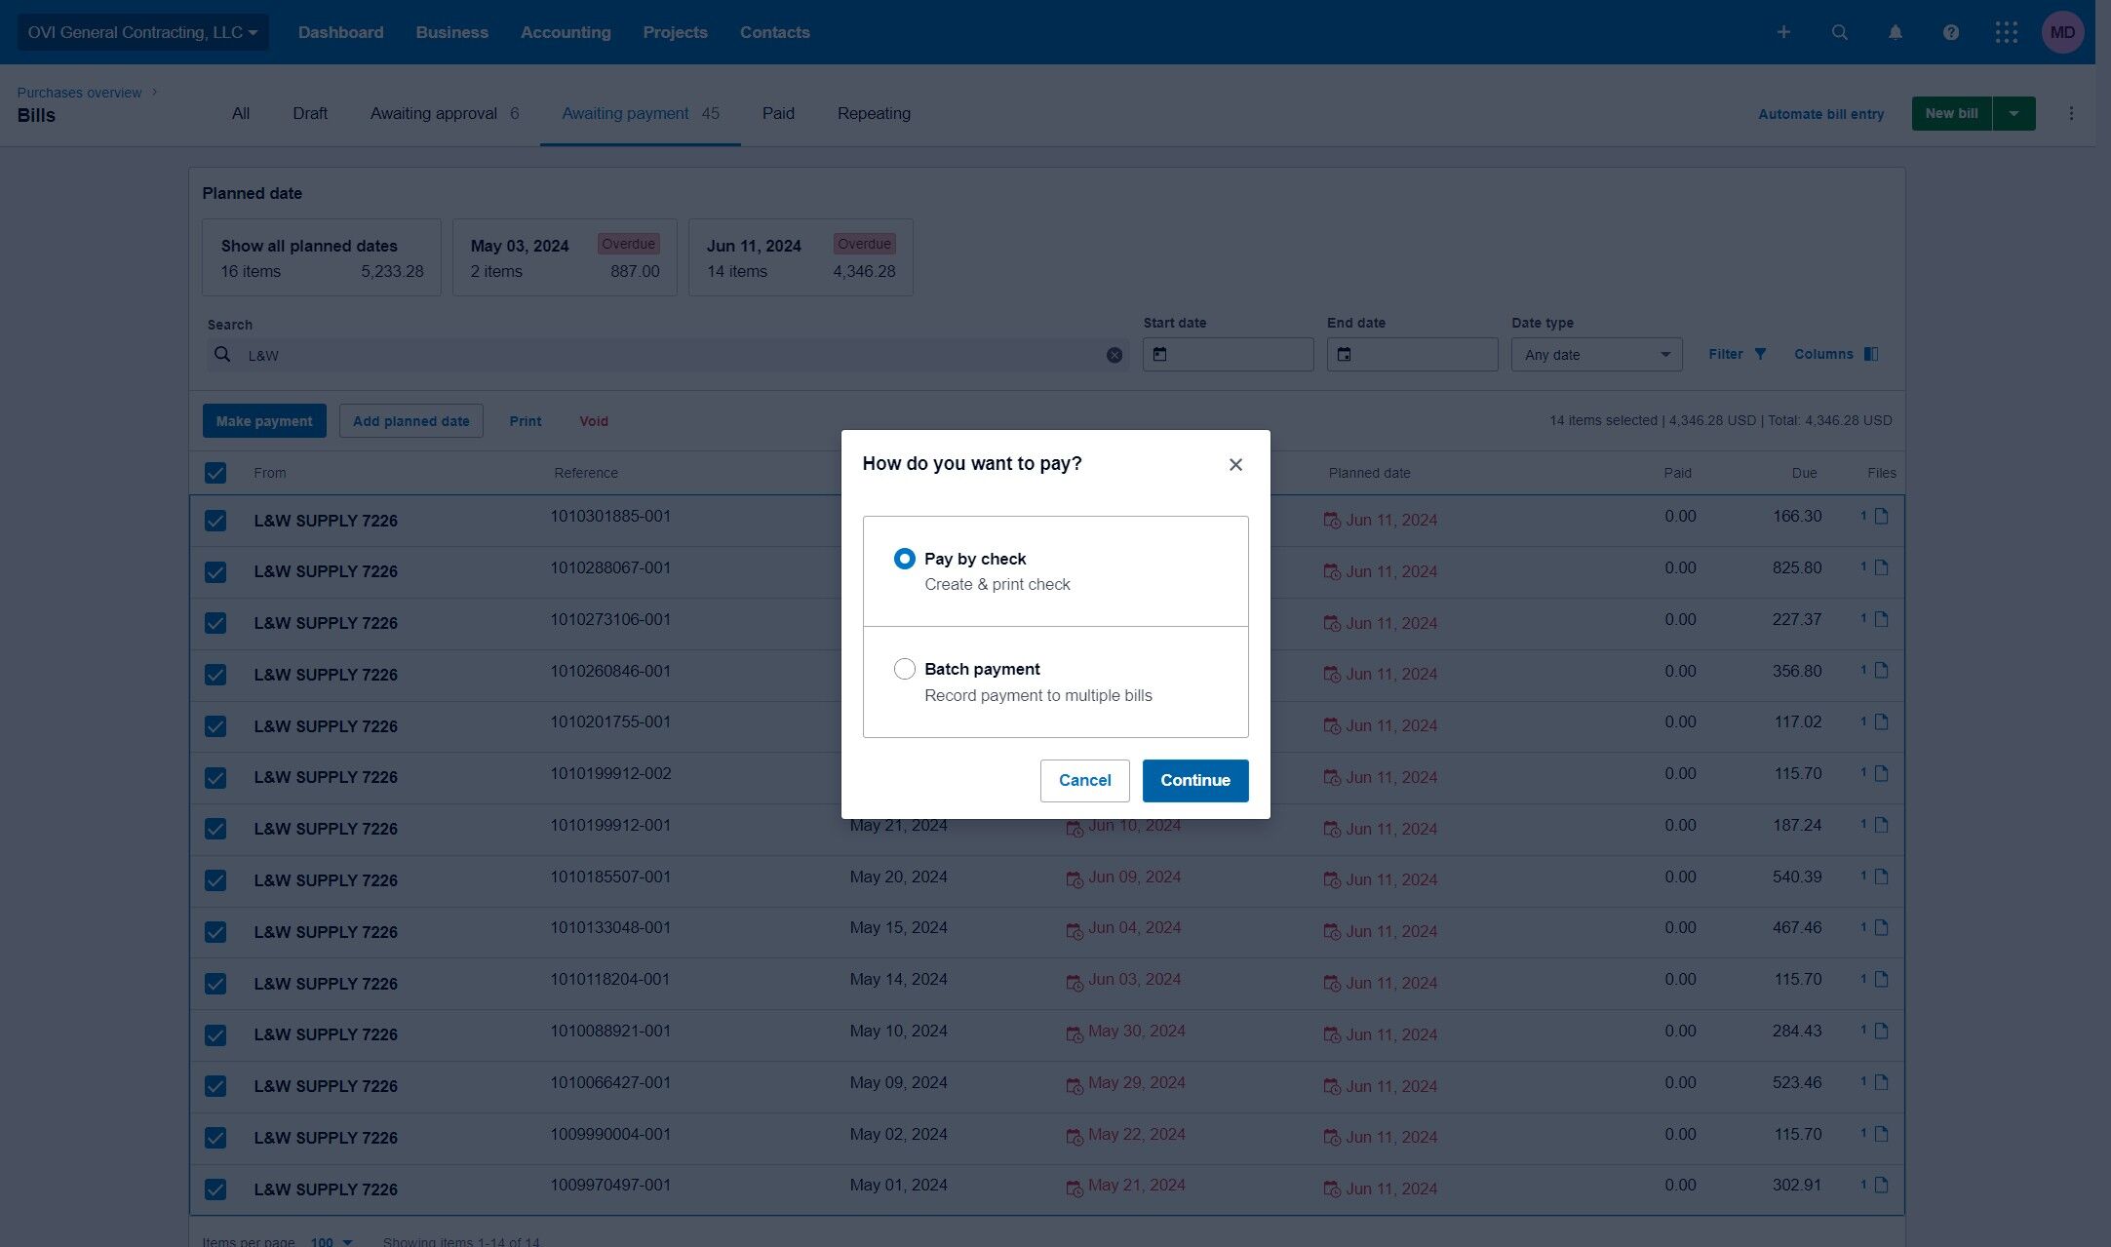Switch to the Paid tab
The height and width of the screenshot is (1247, 2111).
coord(778,114)
